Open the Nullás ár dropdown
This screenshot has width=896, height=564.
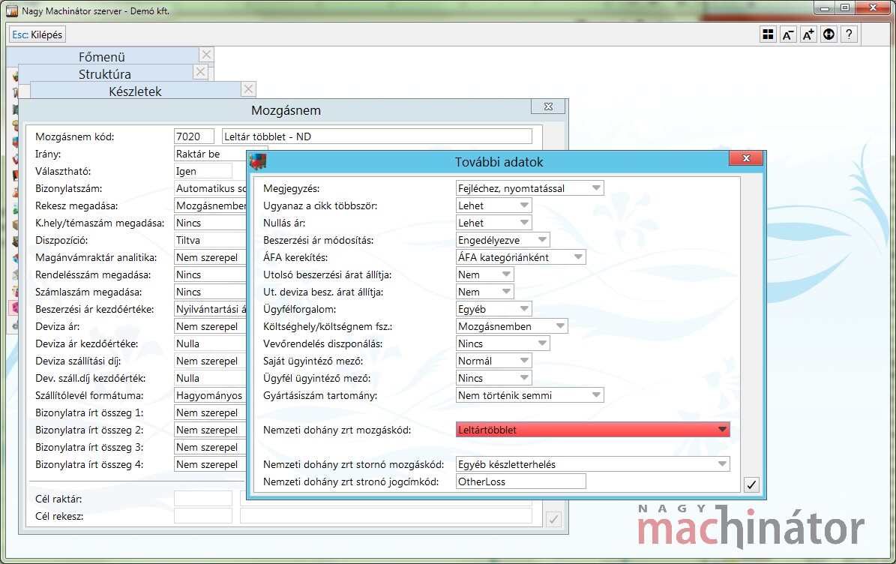click(x=493, y=223)
